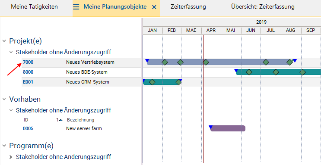Select the New server farm row name

[84, 128]
